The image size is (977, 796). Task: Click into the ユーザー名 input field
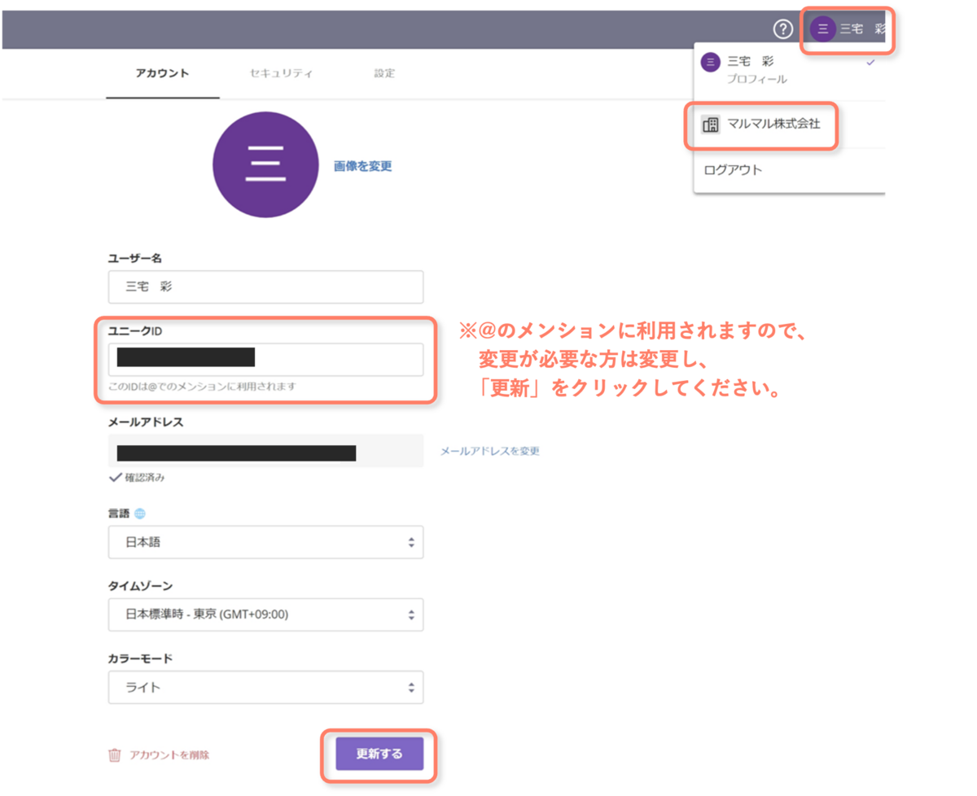tap(265, 286)
